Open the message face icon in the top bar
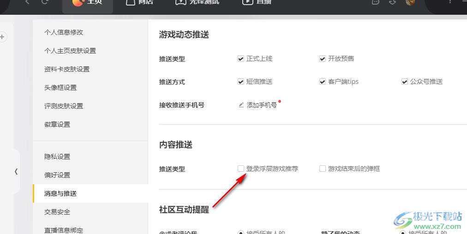This screenshot has height=234, width=467. 376,2
